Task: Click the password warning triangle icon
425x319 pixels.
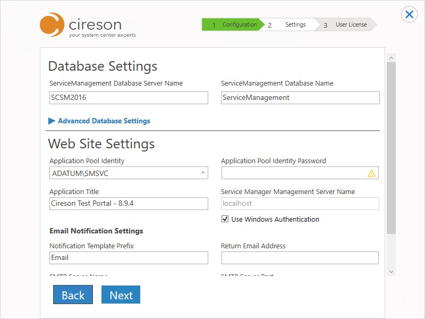Action: (x=371, y=173)
